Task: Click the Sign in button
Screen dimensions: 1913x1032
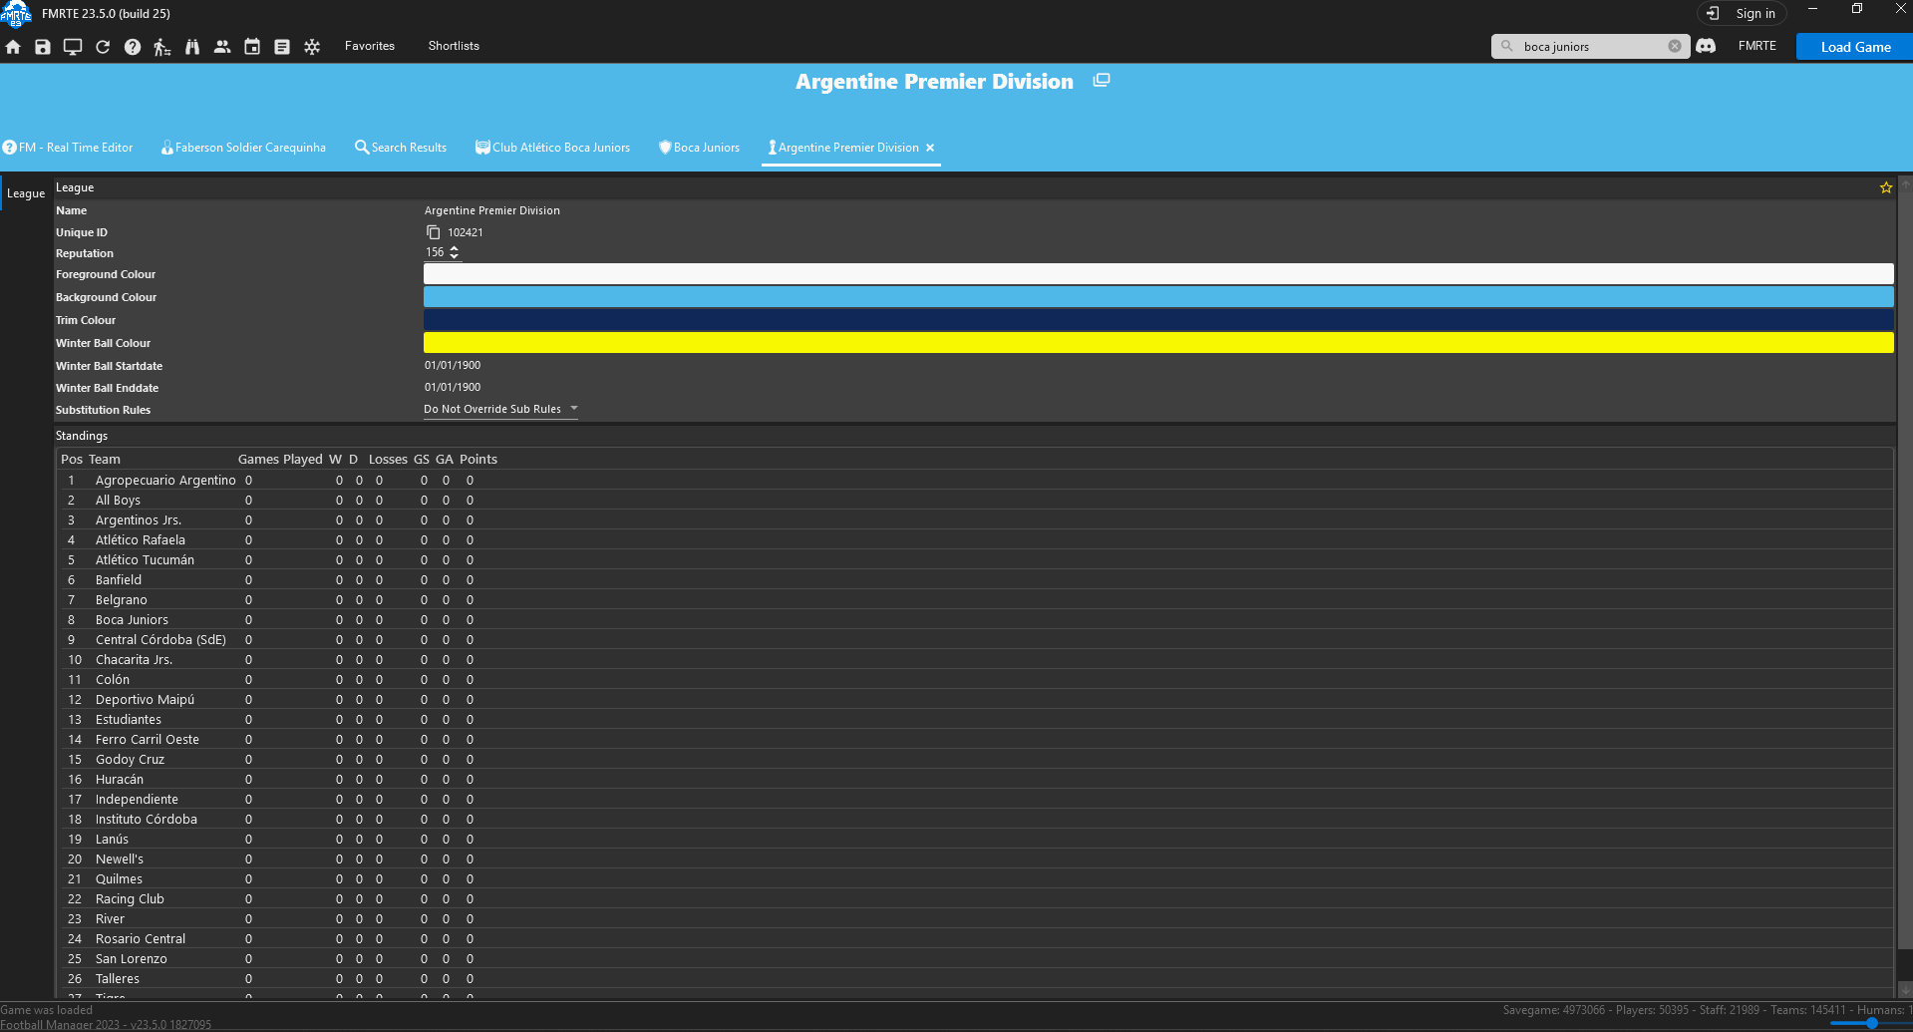Action: pyautogui.click(x=1742, y=14)
